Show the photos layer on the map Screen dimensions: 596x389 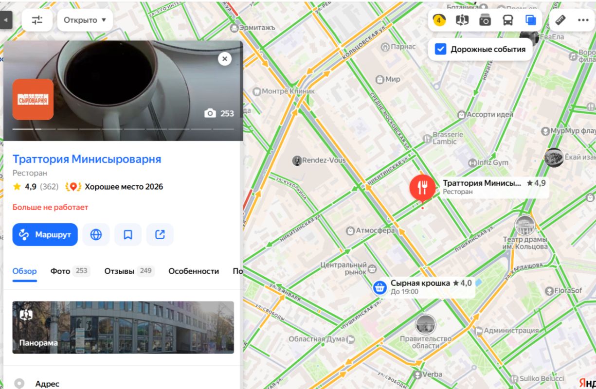click(485, 20)
